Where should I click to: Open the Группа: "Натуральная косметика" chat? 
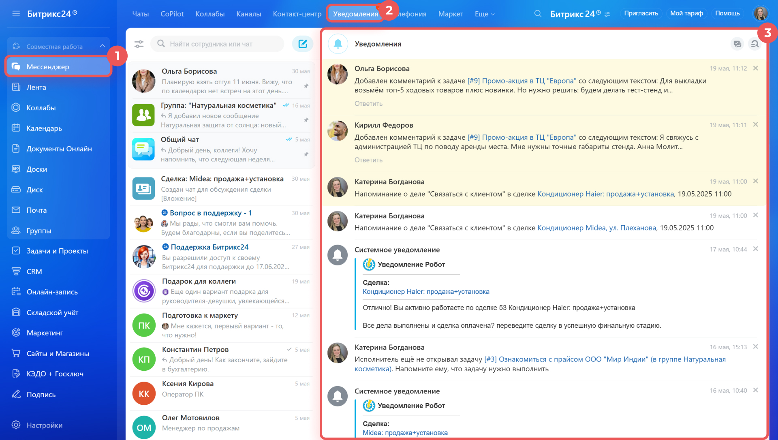point(221,115)
